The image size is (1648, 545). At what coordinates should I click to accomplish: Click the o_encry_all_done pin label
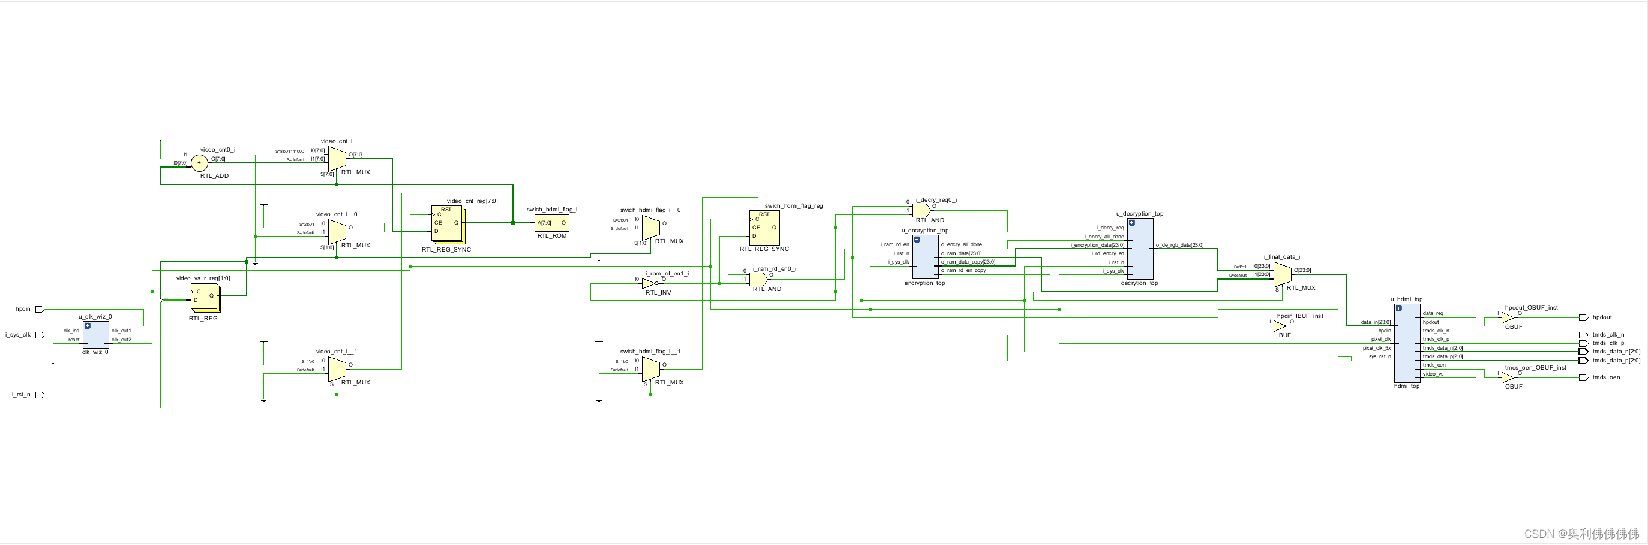962,245
